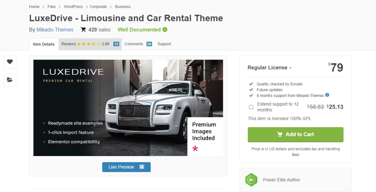Image resolution: width=376 pixels, height=192 pixels.
Task: Click the LuxeDrive theme preview image
Action: coord(128,108)
